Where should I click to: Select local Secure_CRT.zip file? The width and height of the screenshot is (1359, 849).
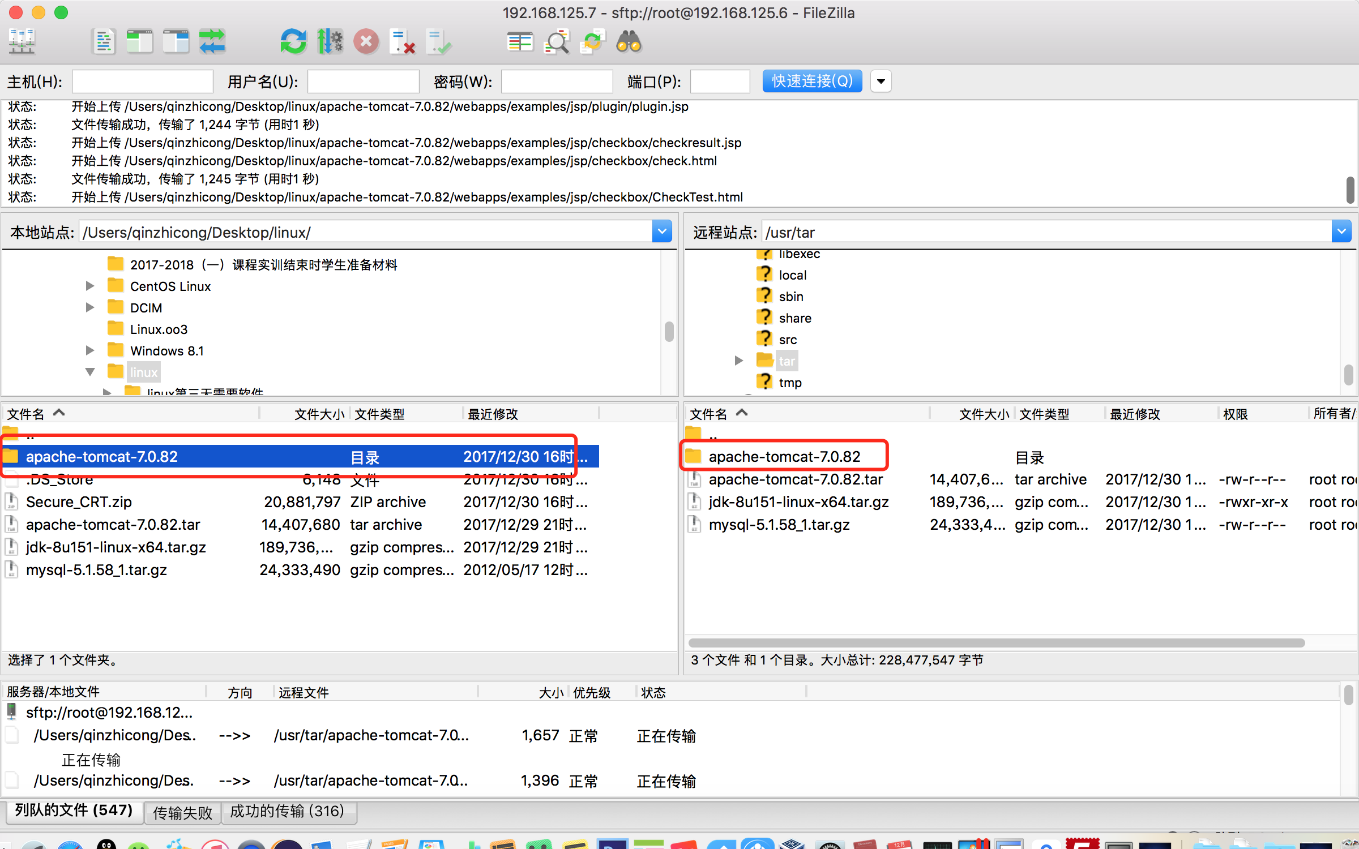300,502
